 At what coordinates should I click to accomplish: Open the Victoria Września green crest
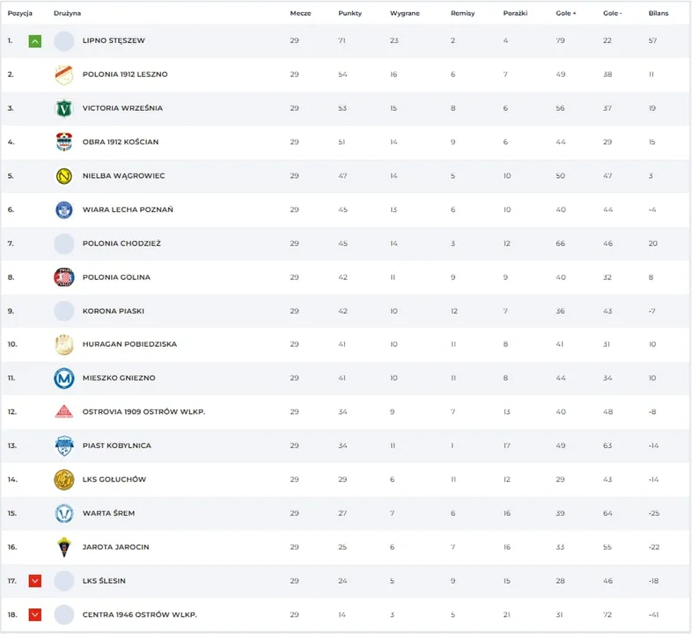(x=64, y=108)
